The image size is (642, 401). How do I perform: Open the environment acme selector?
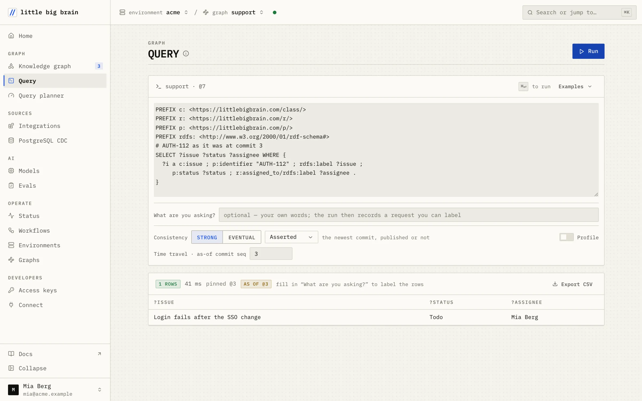(x=154, y=12)
